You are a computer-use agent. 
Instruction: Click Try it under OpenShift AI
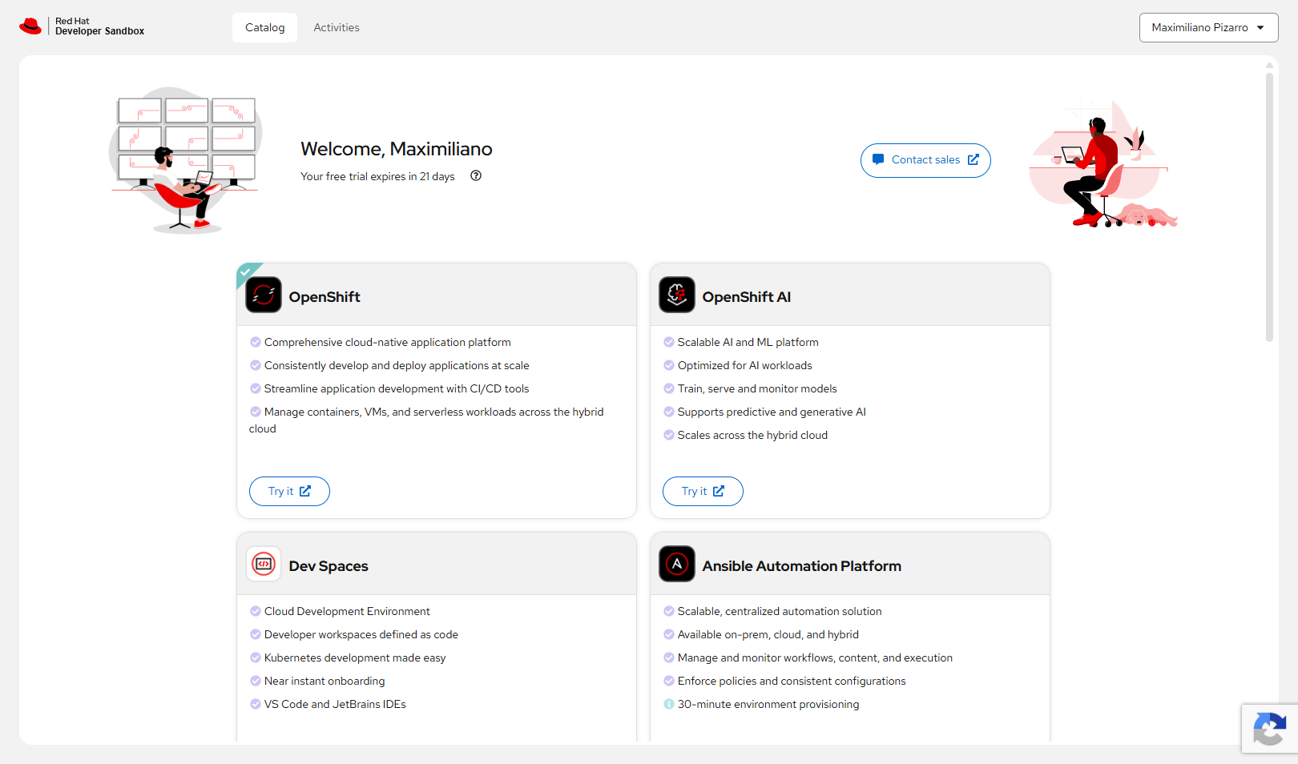point(703,491)
